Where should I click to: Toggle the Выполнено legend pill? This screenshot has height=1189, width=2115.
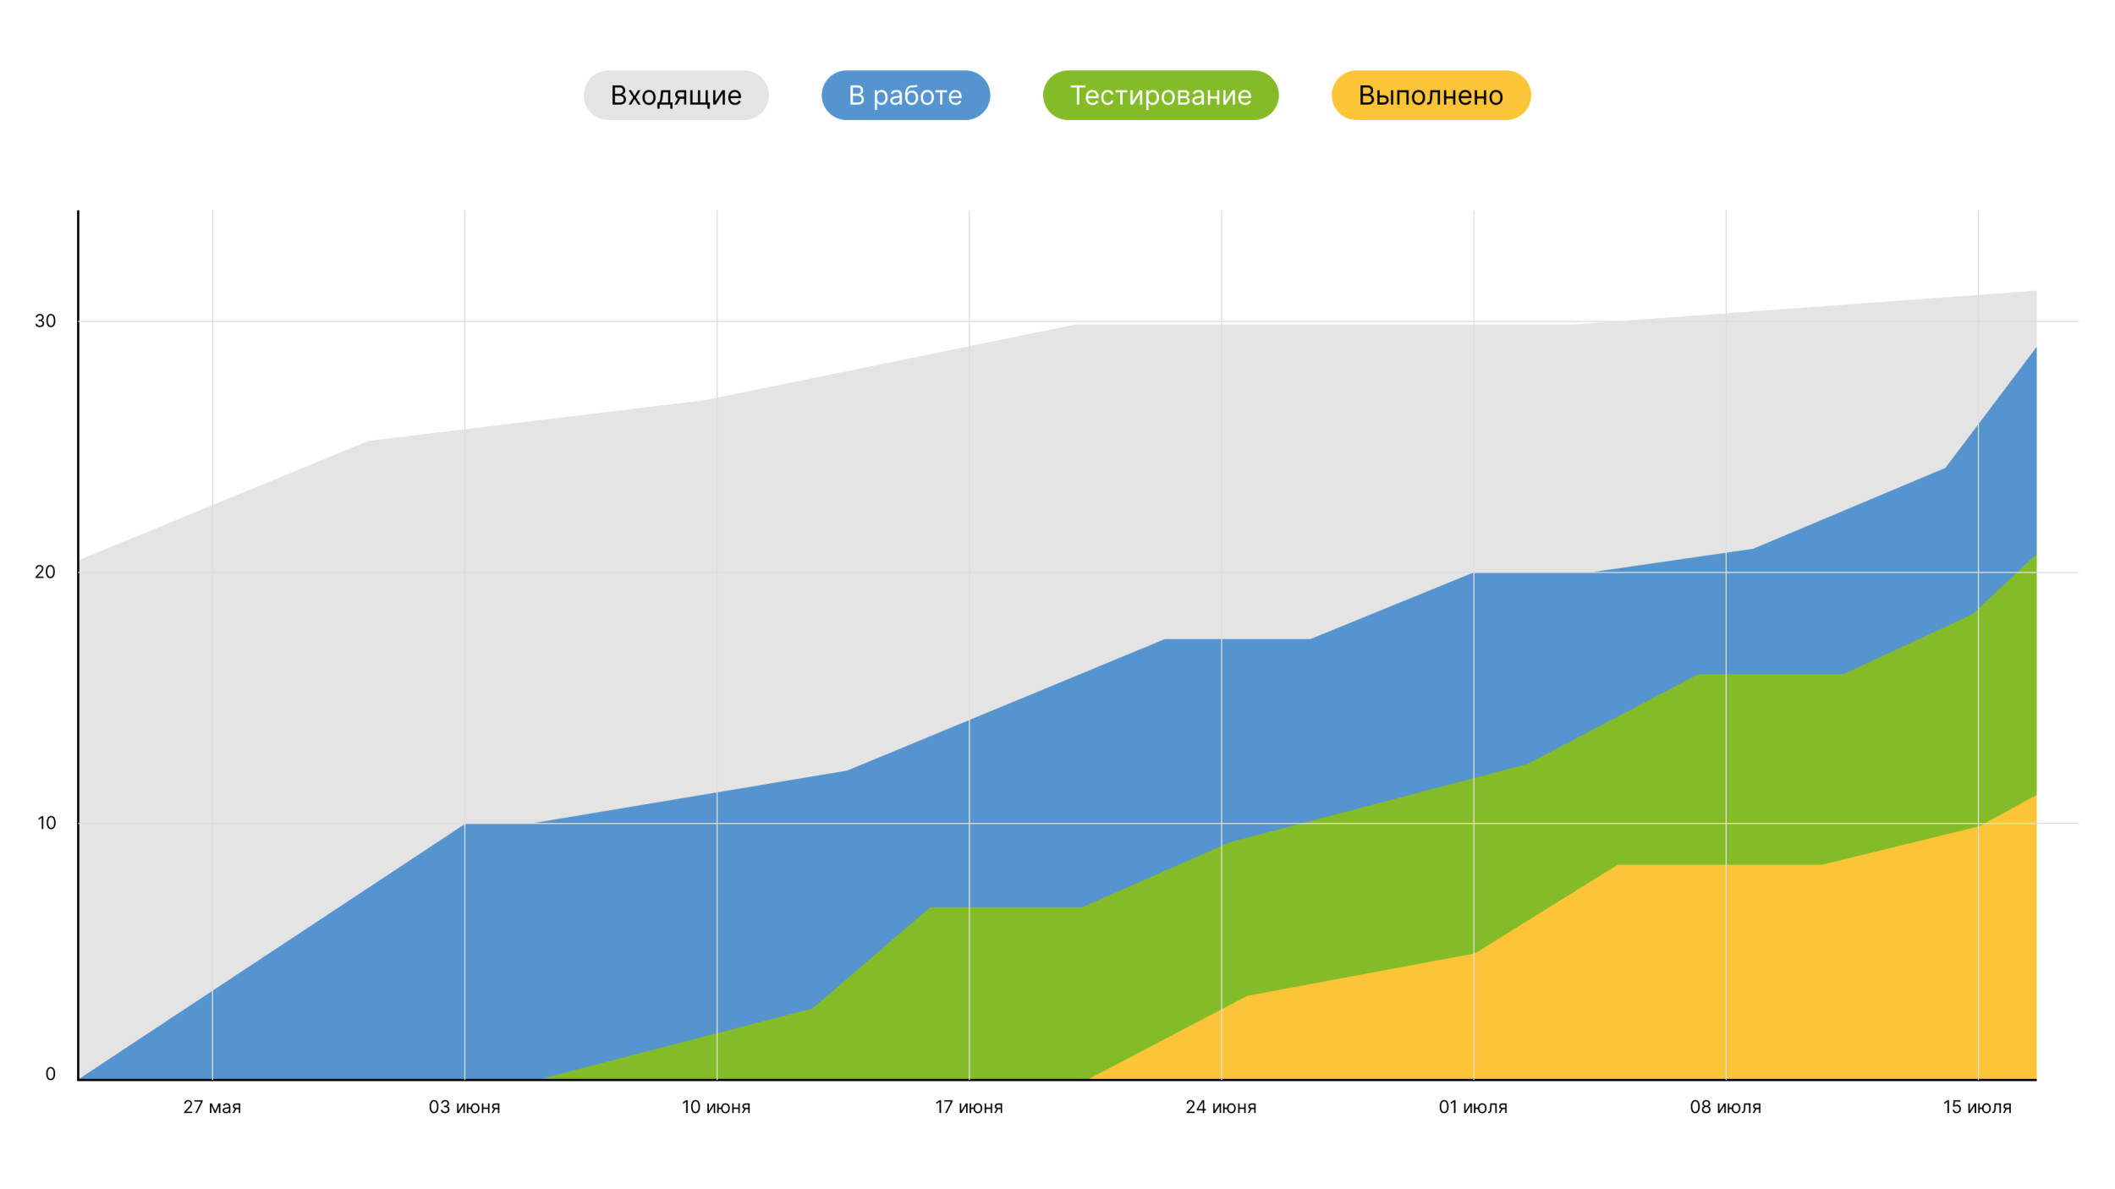tap(1431, 96)
